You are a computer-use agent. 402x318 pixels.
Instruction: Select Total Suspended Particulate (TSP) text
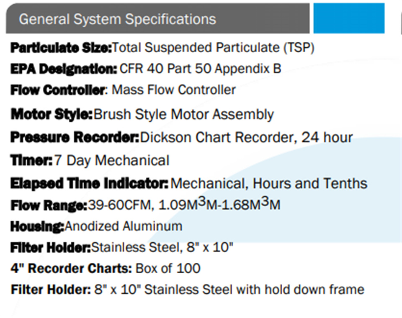[213, 48]
